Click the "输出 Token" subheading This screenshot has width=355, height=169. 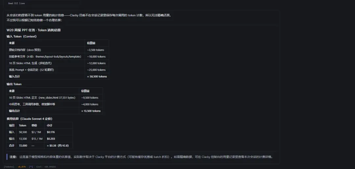[x=14, y=84]
